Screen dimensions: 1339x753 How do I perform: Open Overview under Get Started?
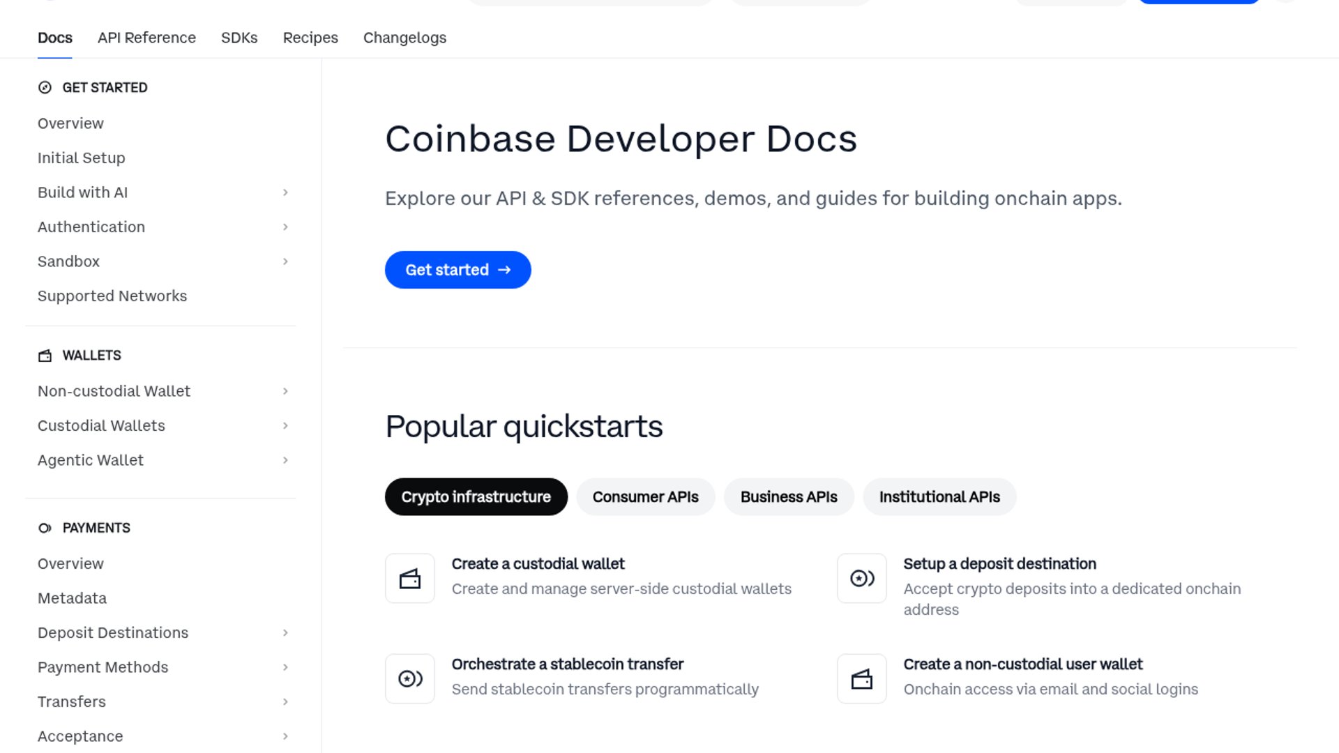tap(70, 123)
